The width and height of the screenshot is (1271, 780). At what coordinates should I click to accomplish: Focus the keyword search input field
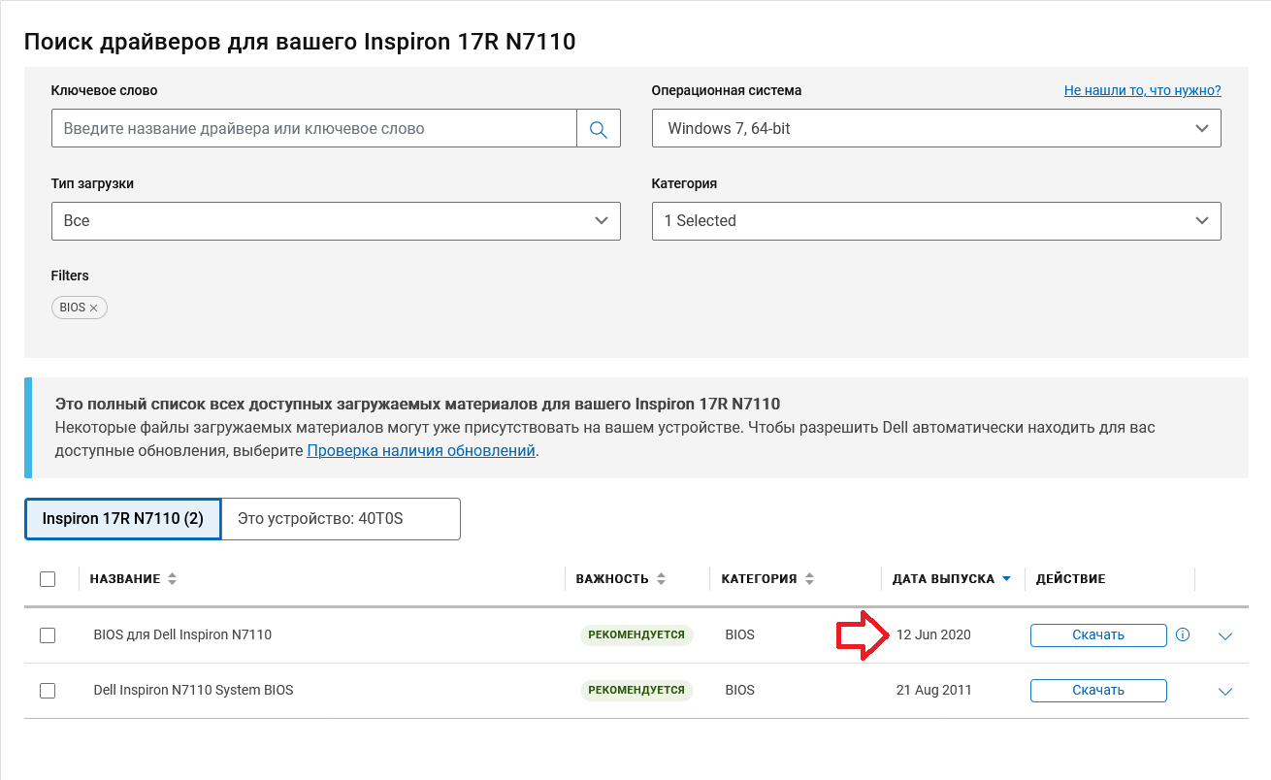coord(314,128)
